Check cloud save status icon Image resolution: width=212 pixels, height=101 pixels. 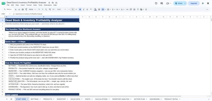[x=56, y=3]
